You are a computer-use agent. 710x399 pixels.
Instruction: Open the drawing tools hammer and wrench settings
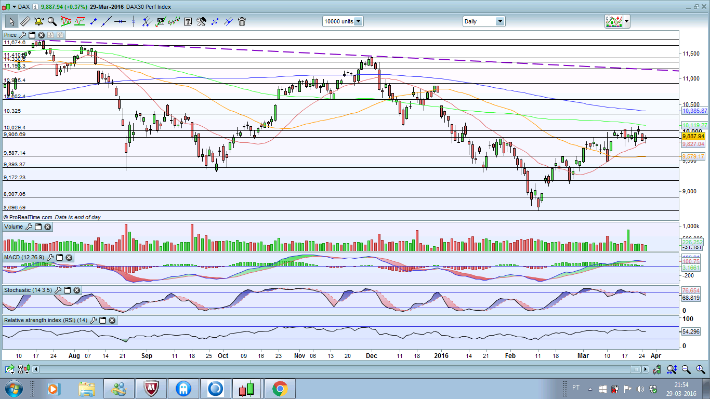(201, 21)
